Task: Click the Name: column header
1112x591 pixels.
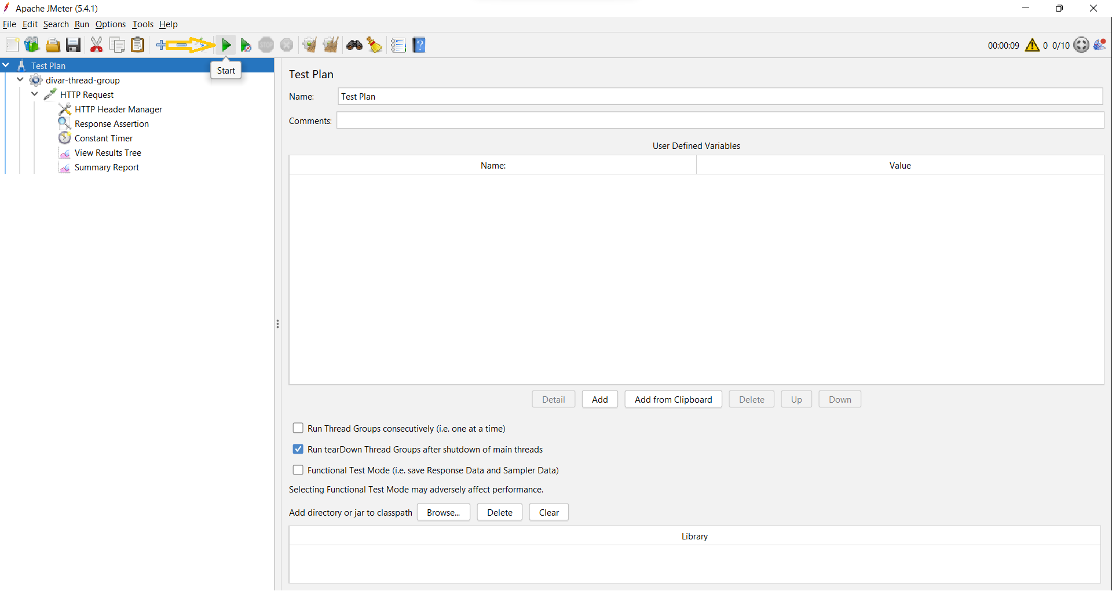Action: (x=493, y=165)
